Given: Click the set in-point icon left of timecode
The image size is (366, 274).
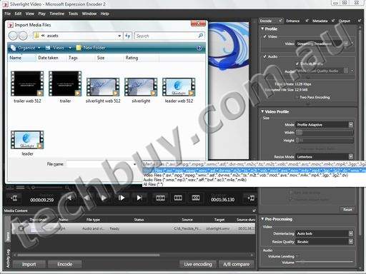Looking at the screenshot, I should point(14,198).
